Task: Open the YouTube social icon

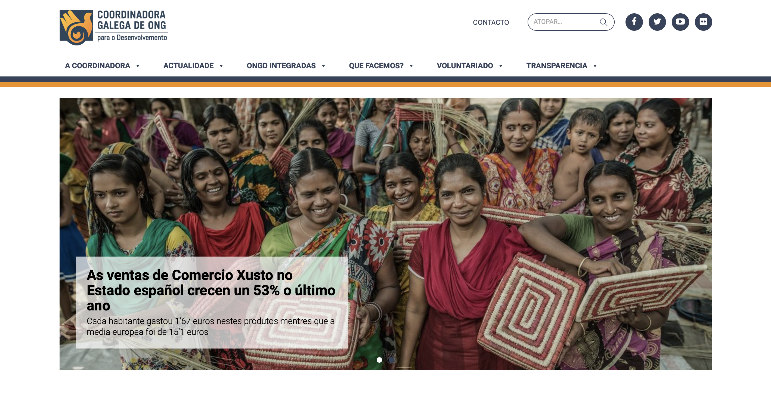Action: 680,22
